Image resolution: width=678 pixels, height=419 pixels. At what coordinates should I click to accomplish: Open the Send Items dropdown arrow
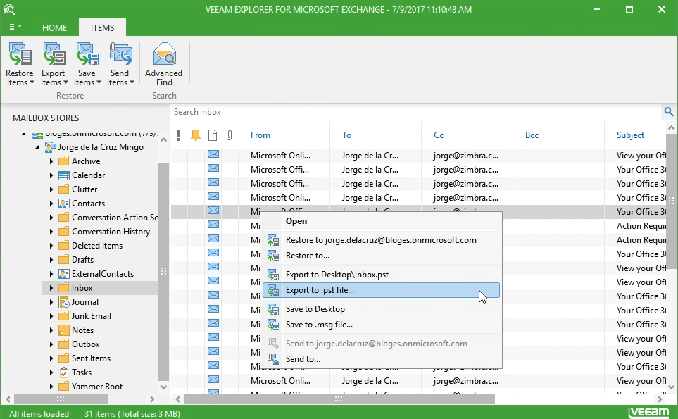[132, 82]
